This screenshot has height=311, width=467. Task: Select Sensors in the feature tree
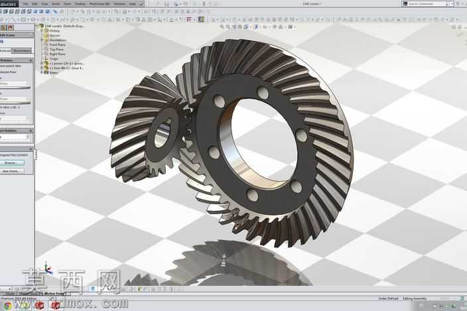click(x=55, y=35)
